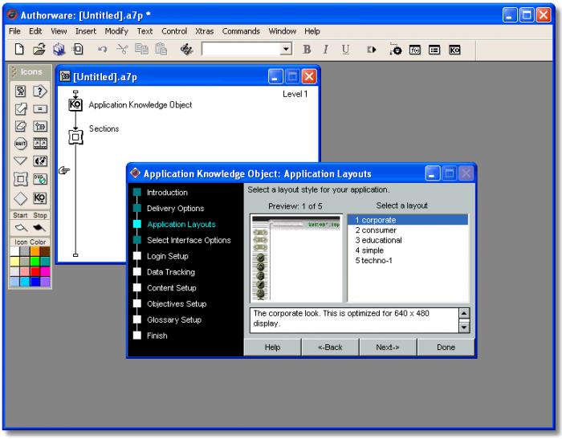Screen dimensions: 562x439
Task: Open the Insert menu
Action: (x=86, y=31)
